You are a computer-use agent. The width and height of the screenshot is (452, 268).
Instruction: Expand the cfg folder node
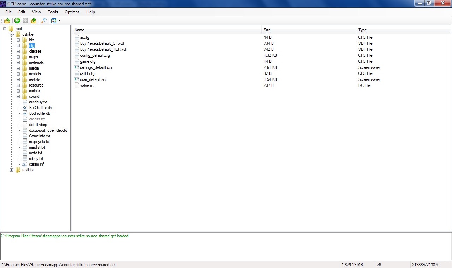coord(18,46)
